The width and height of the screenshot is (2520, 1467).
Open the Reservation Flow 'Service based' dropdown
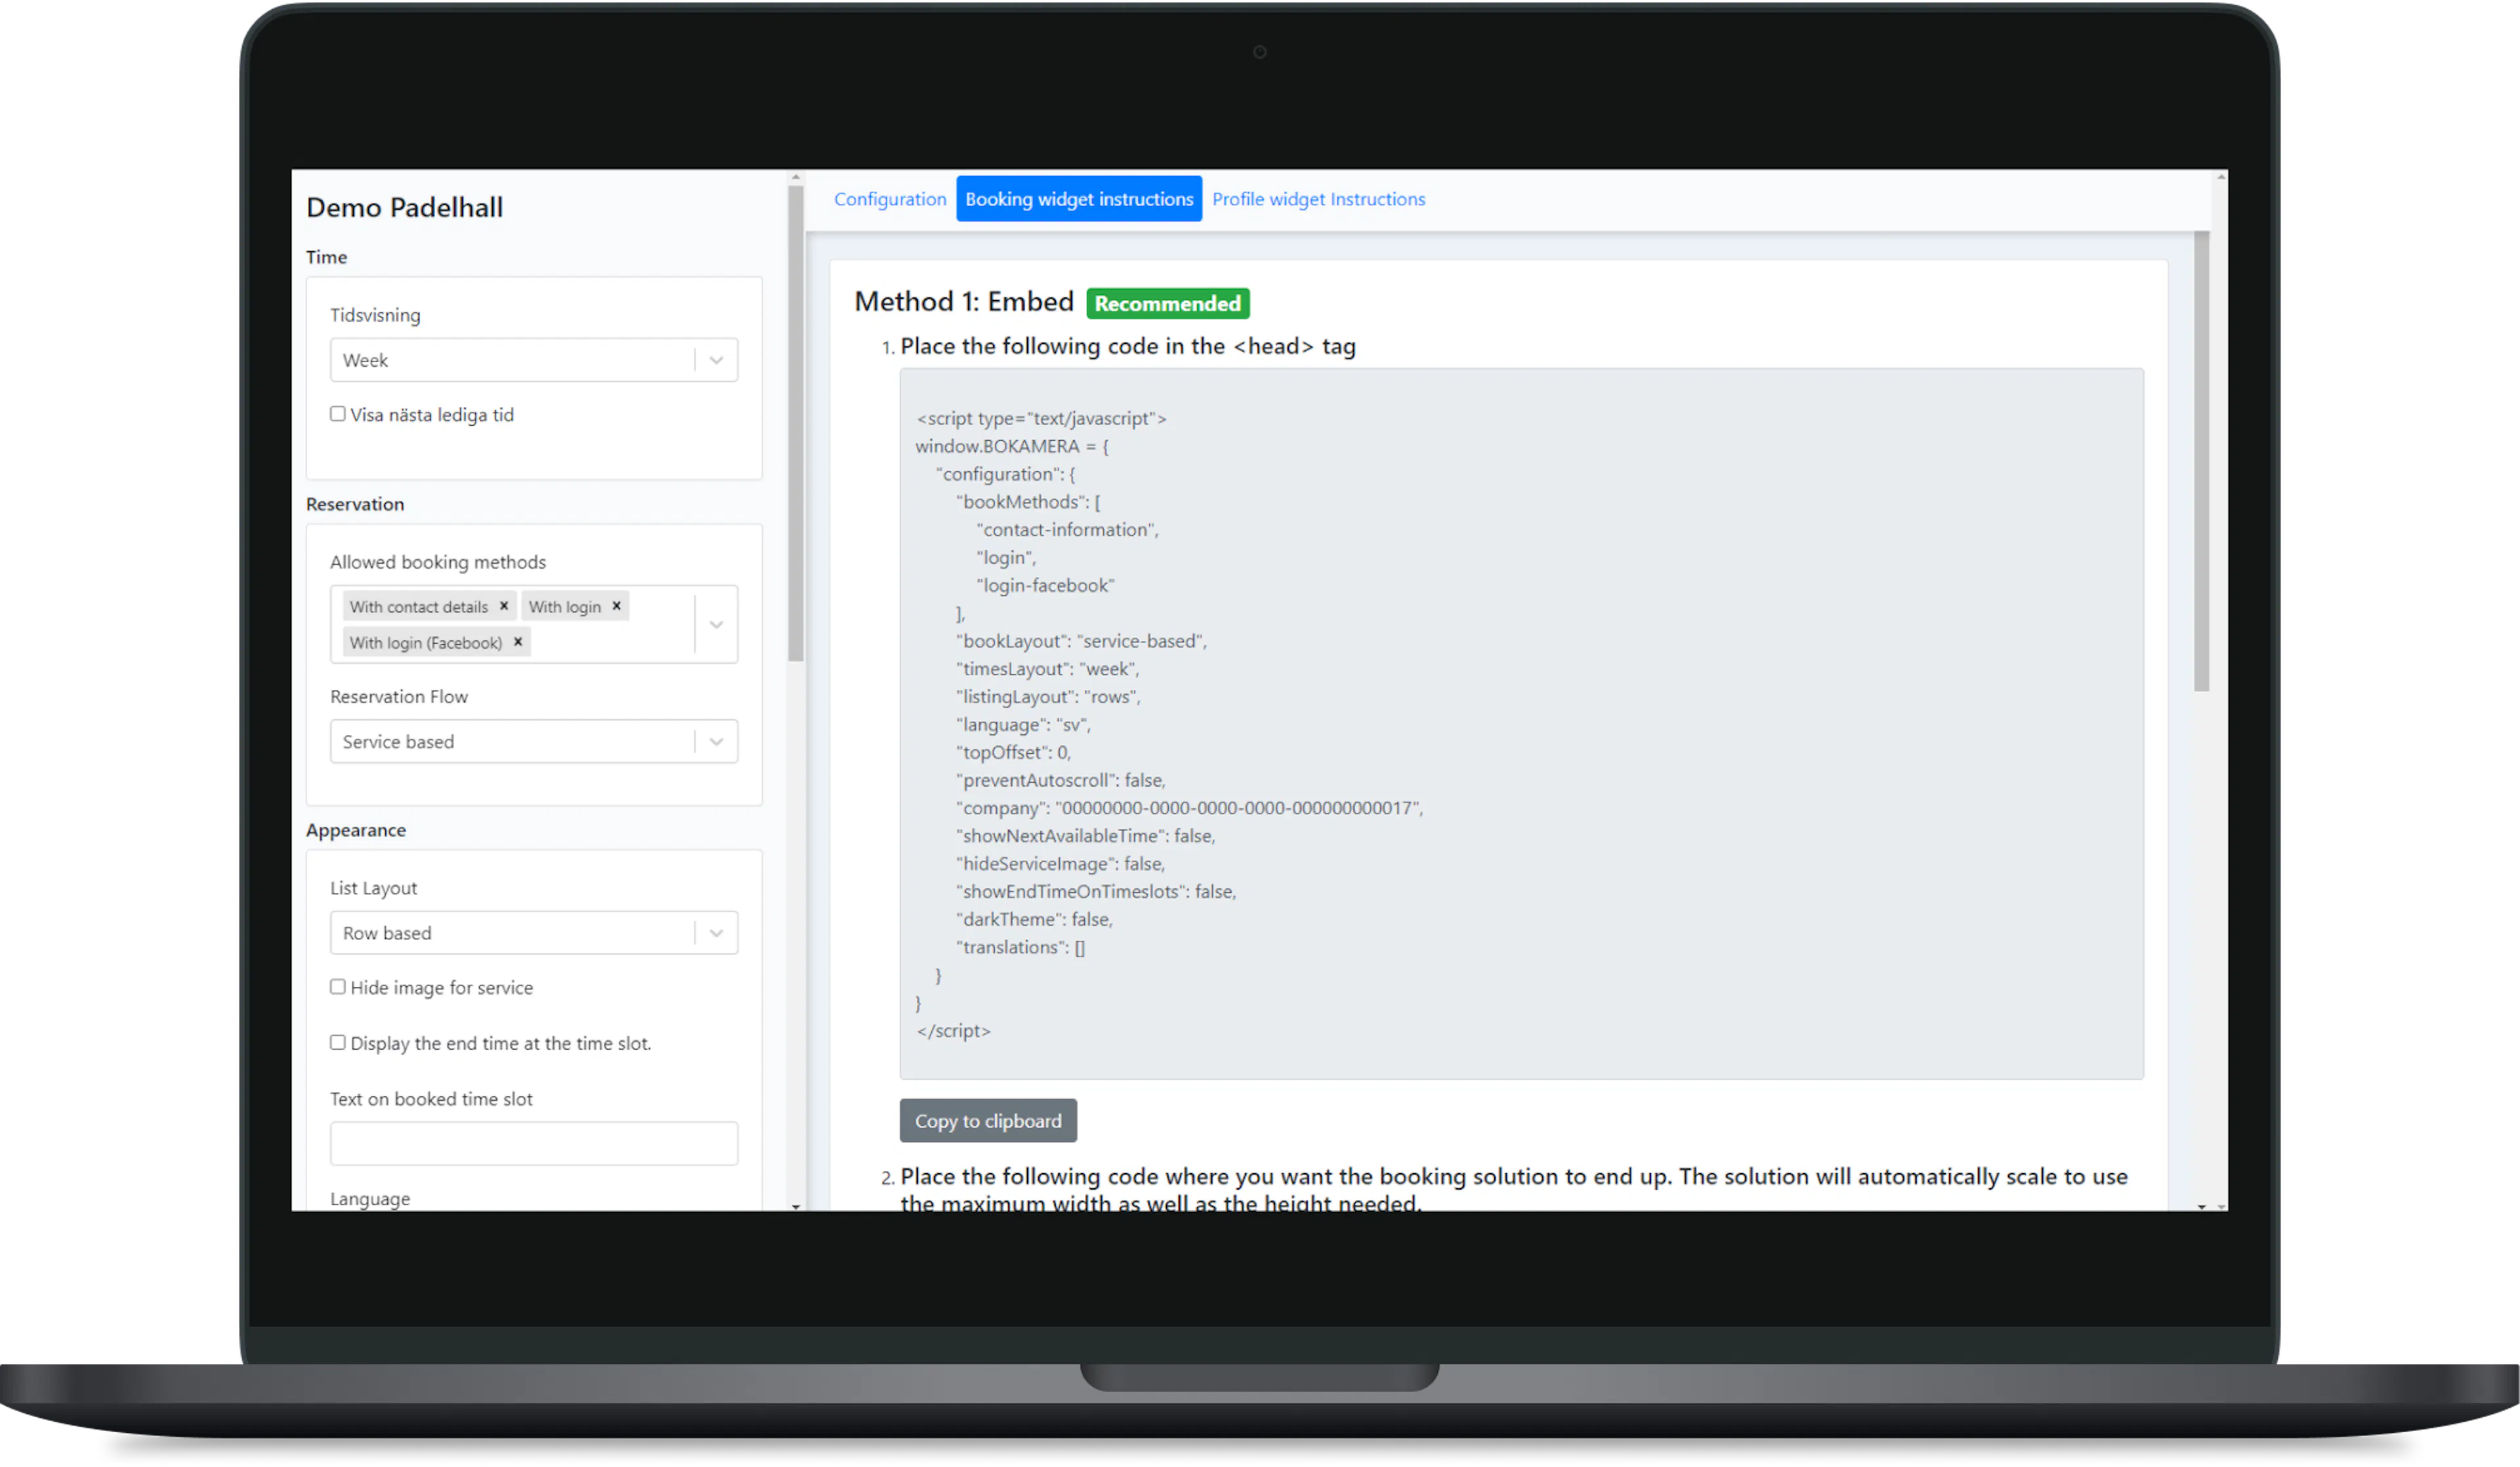click(x=534, y=742)
